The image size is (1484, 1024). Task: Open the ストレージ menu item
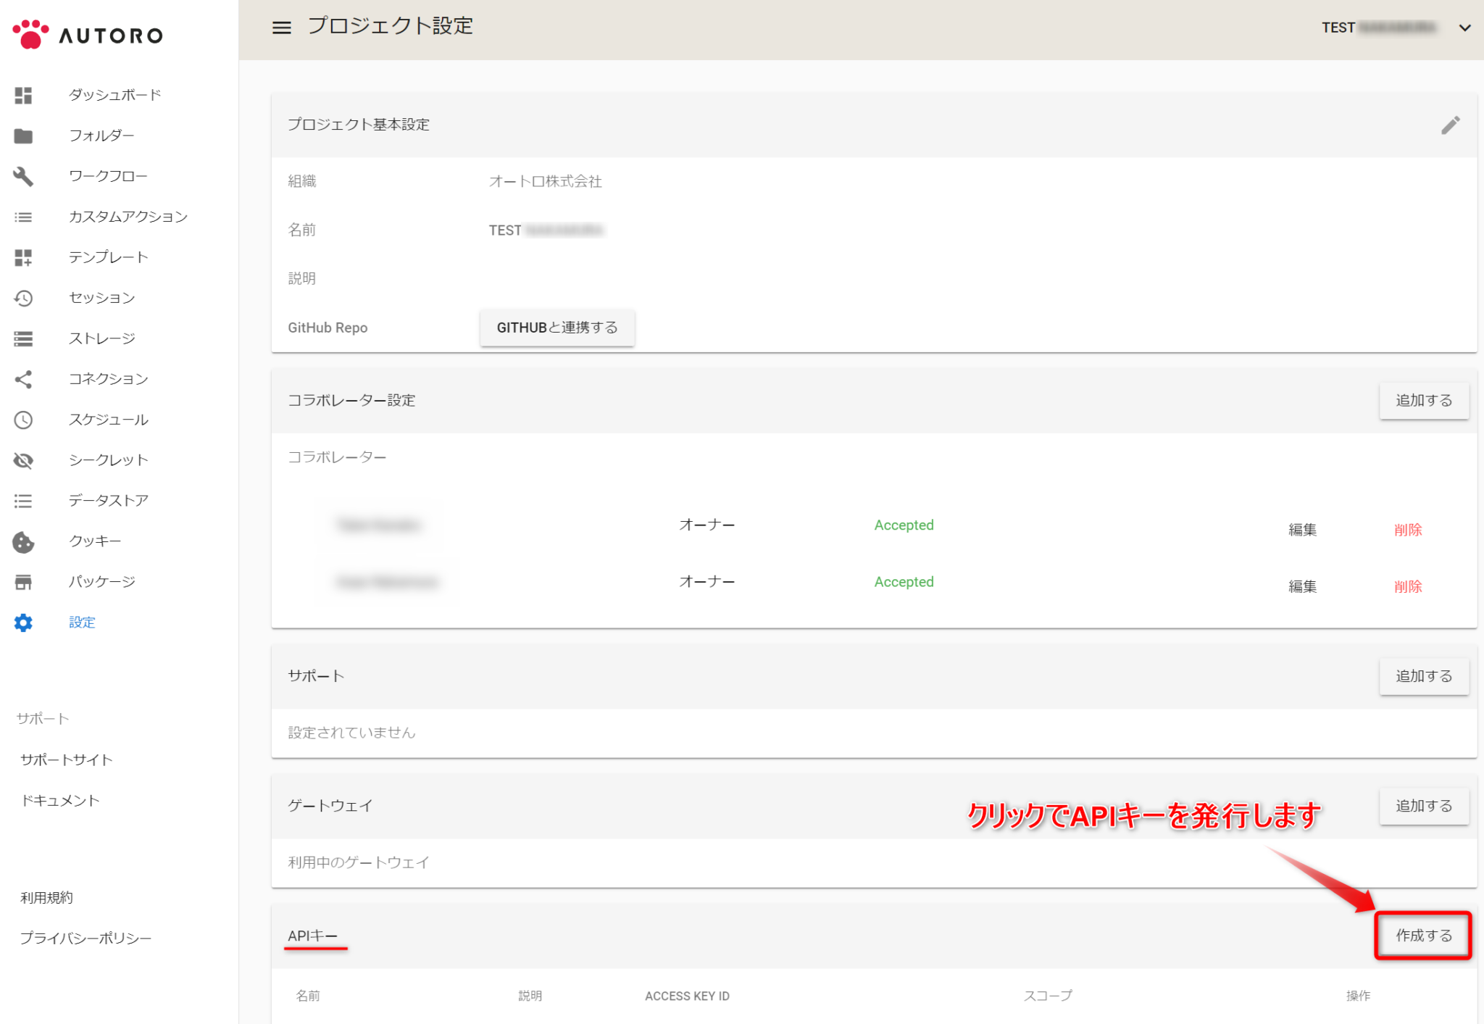tap(101, 338)
